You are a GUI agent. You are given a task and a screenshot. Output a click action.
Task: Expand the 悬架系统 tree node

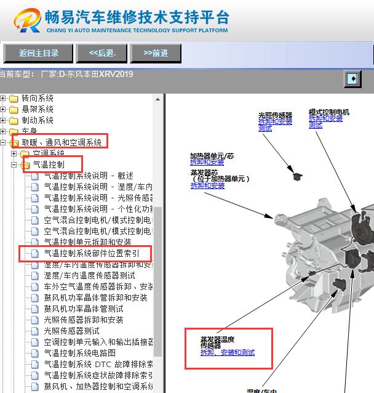click(x=2, y=109)
